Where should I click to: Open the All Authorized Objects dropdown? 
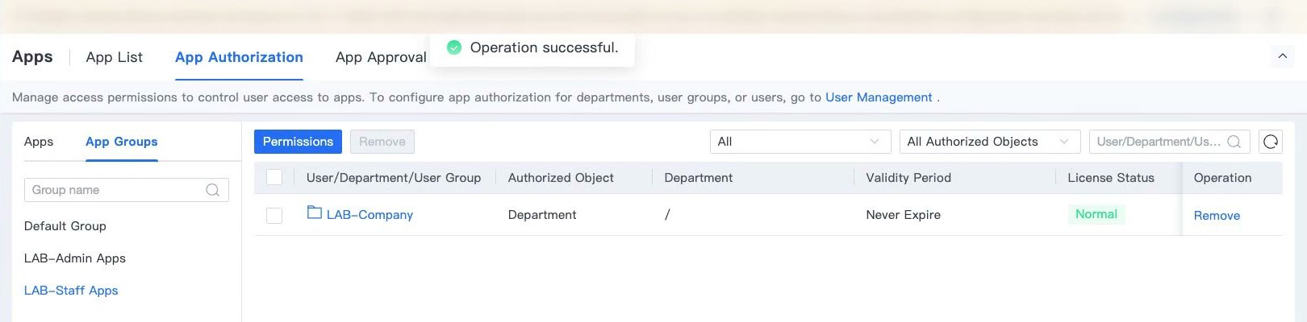click(x=990, y=142)
